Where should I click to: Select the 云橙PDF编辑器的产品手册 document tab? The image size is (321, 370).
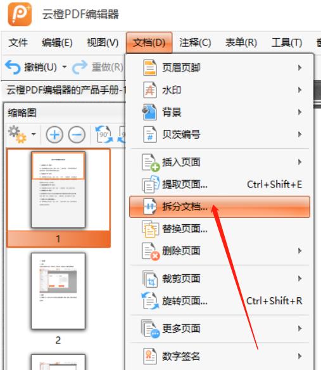point(66,90)
